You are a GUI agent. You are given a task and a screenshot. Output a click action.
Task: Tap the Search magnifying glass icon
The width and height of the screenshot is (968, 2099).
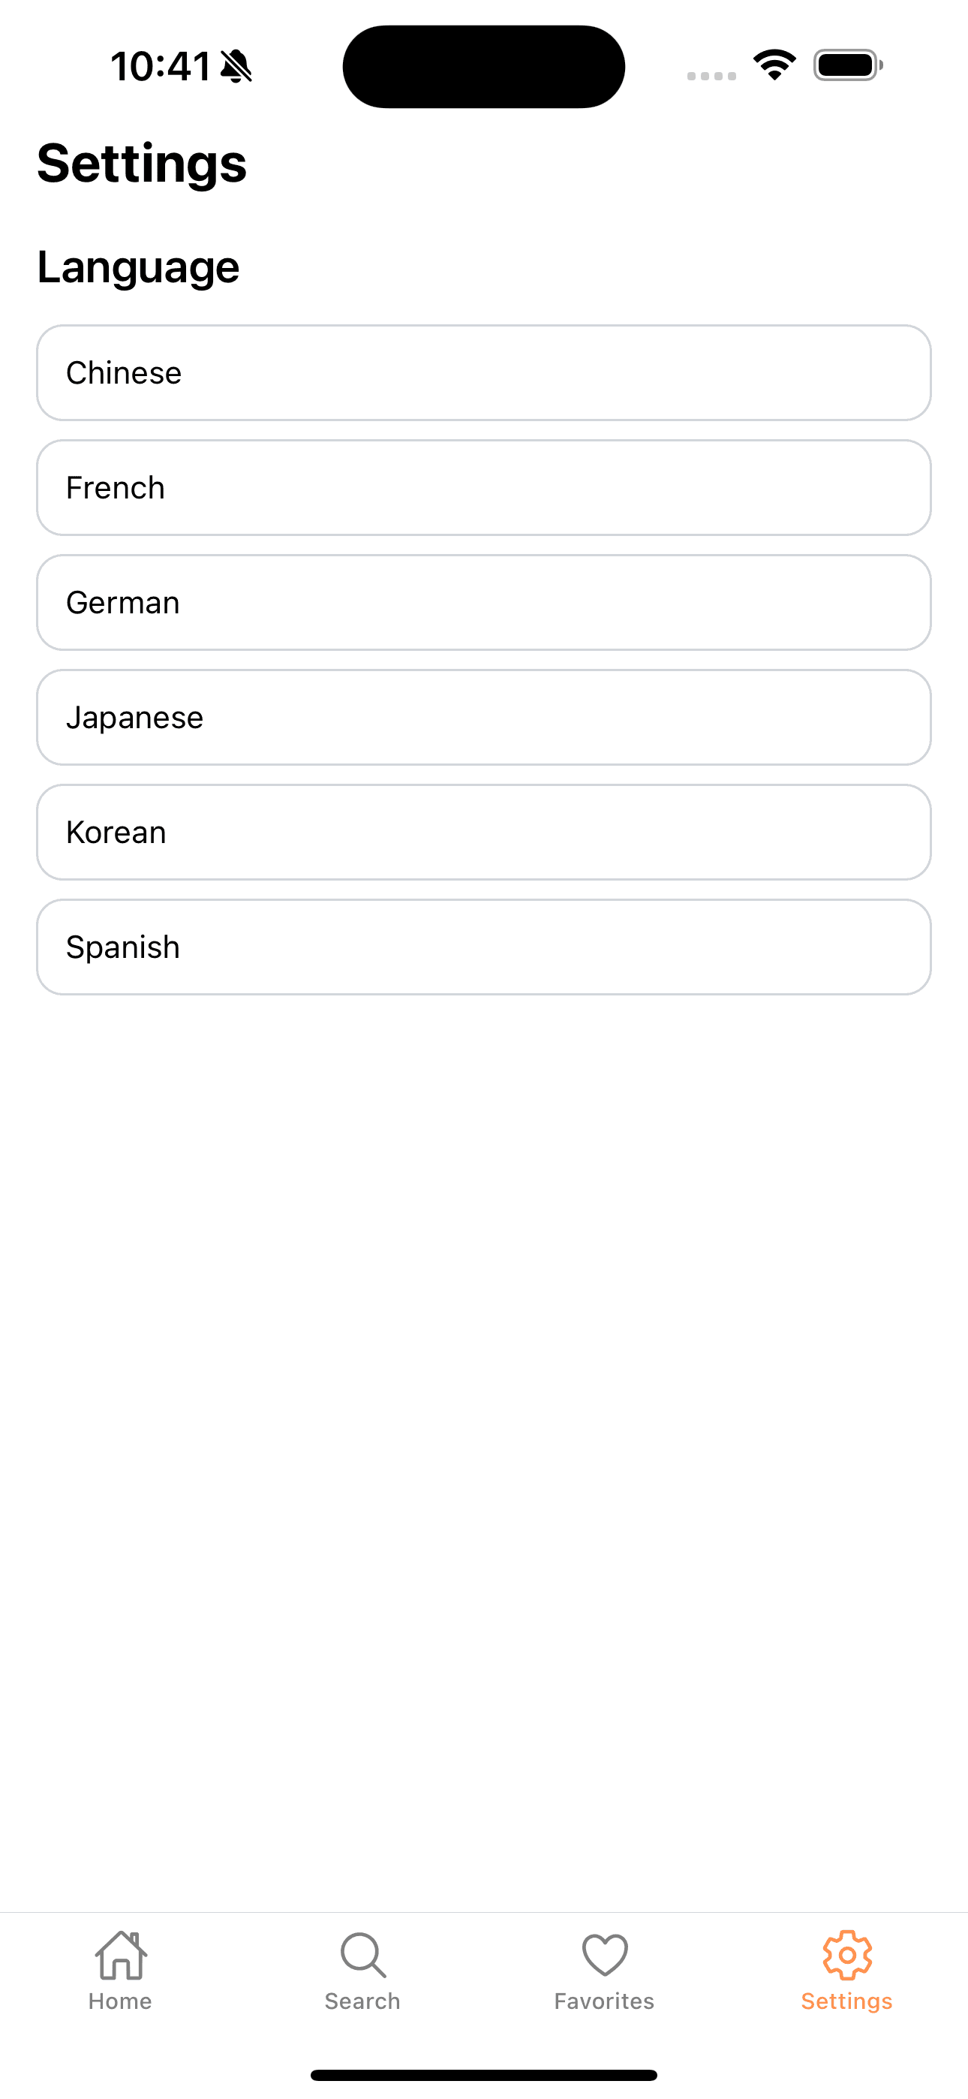(x=362, y=1955)
